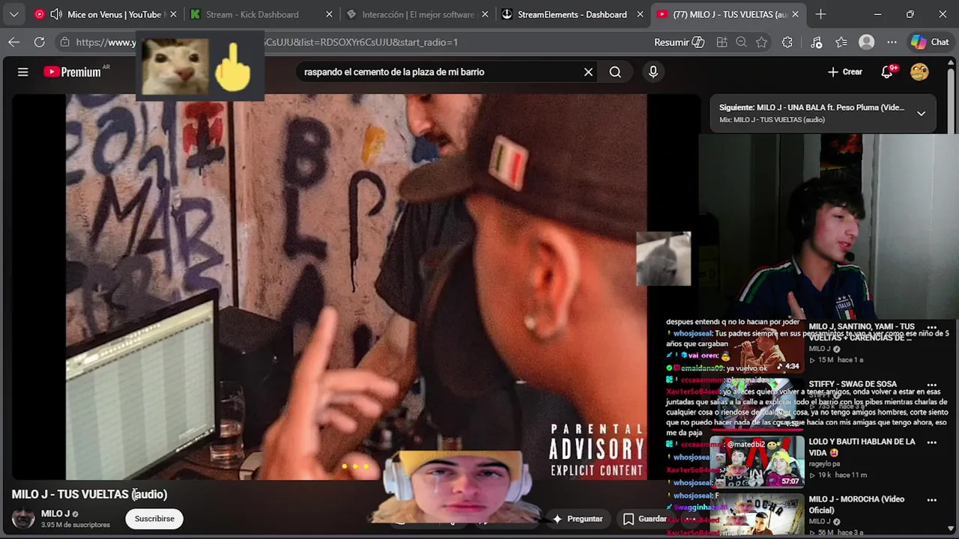Click the YouTube address bar URL
Image resolution: width=959 pixels, height=539 pixels.
coord(267,42)
